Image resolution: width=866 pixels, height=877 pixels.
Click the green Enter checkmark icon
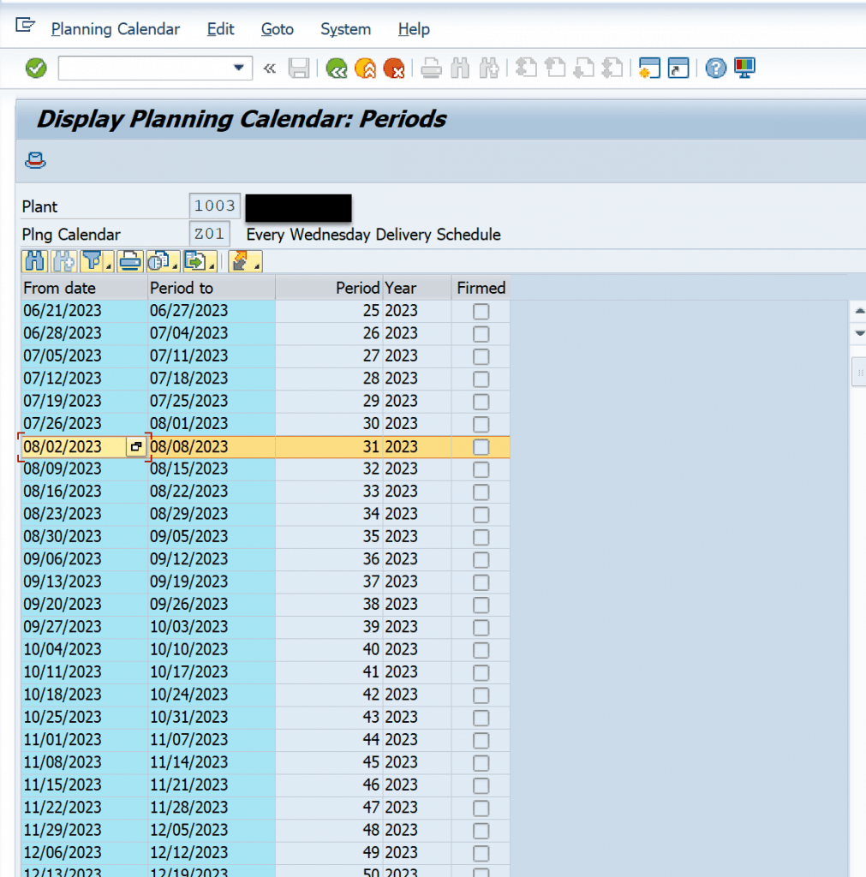coord(36,69)
